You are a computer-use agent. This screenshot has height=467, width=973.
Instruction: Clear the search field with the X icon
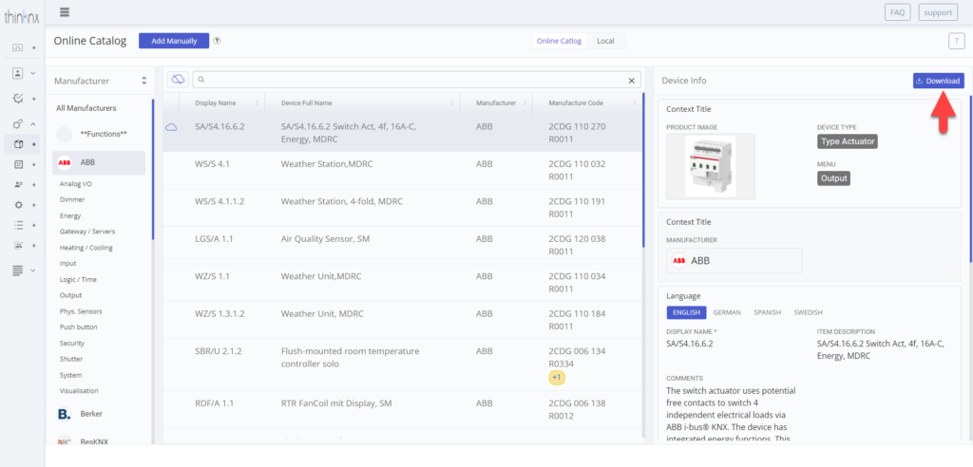pos(632,80)
